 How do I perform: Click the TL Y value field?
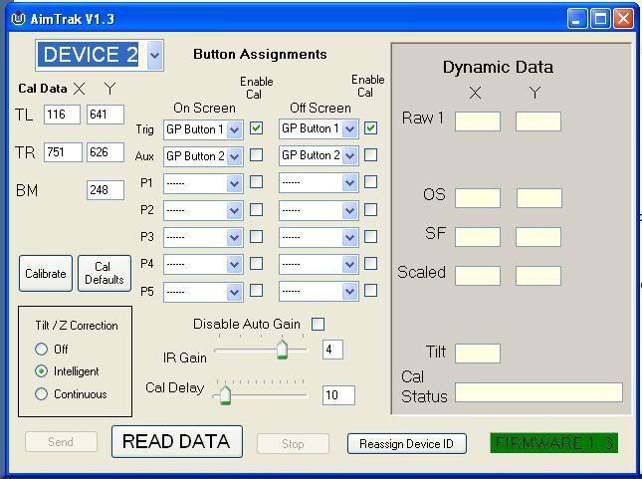(106, 115)
